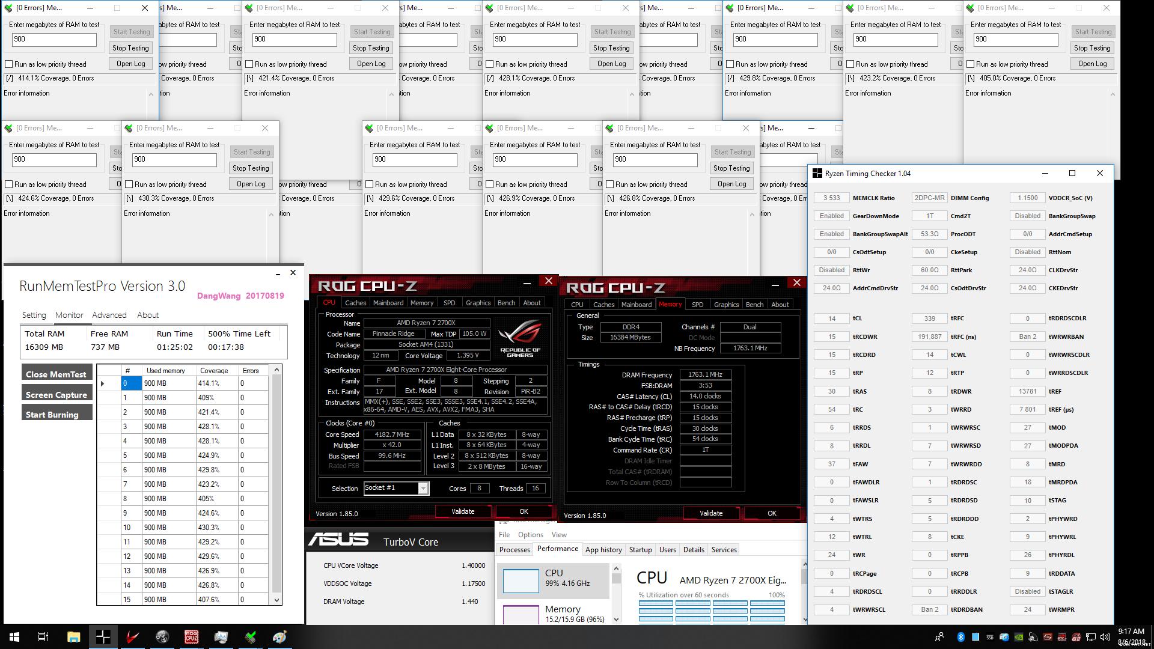Open the network status tray icon
The width and height of the screenshot is (1154, 649).
[1091, 637]
